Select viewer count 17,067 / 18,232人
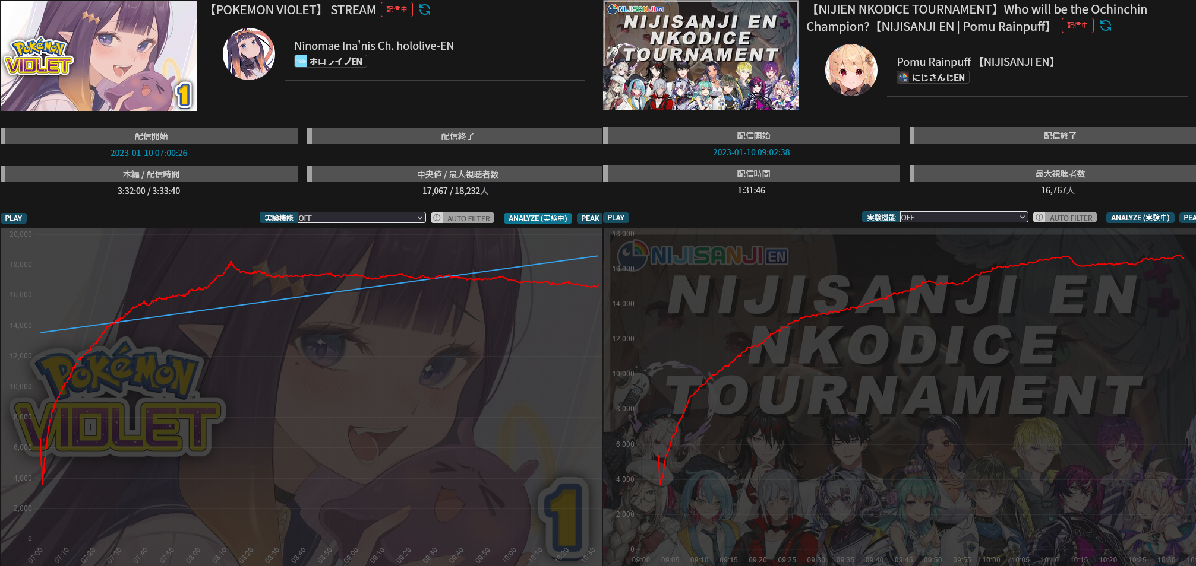The height and width of the screenshot is (566, 1196). point(455,191)
